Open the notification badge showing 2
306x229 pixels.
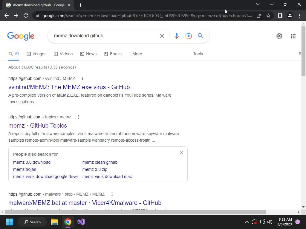pos(298,222)
